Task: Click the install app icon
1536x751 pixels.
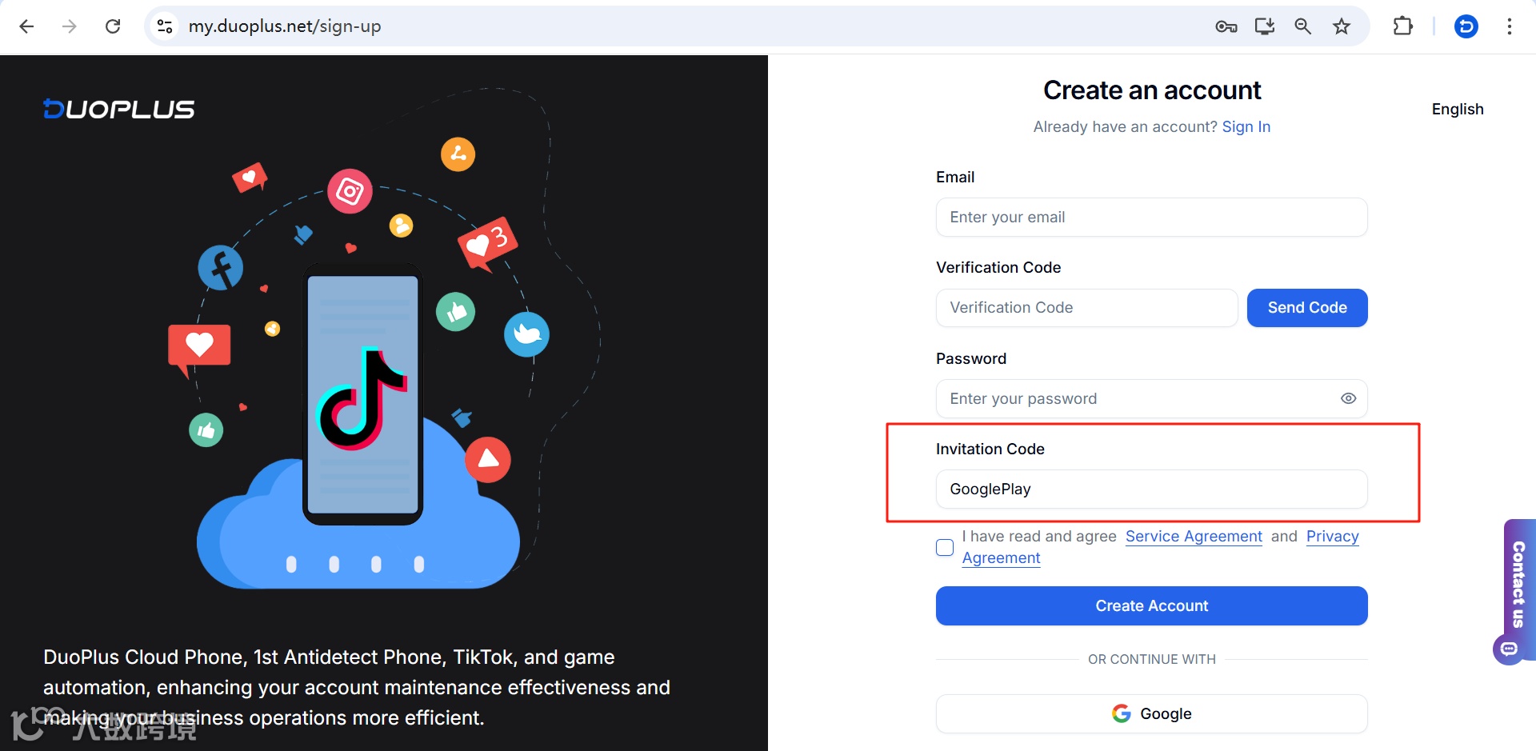Action: pos(1264,26)
